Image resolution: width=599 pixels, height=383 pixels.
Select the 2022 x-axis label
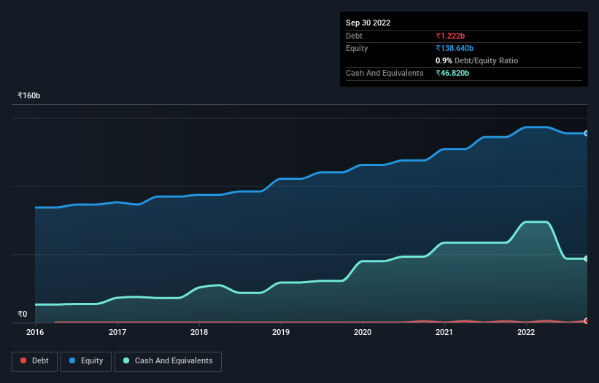click(526, 332)
